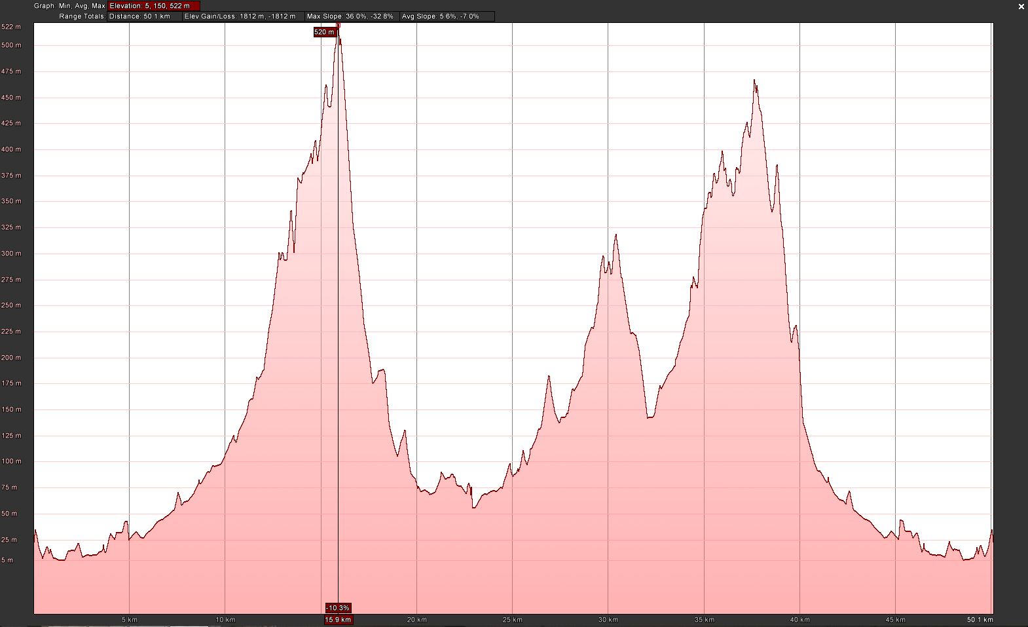Close the elevation profile graph window

pyautogui.click(x=1021, y=6)
